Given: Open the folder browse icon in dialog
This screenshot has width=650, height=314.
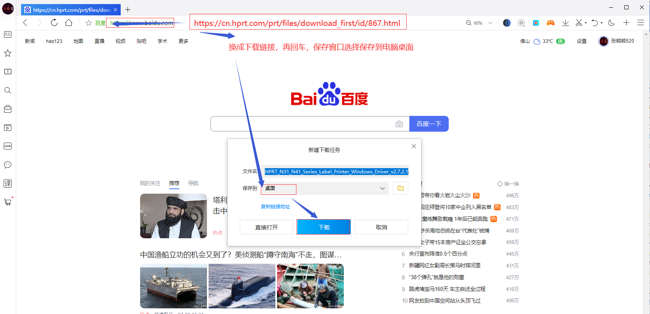Looking at the screenshot, I should (401, 188).
